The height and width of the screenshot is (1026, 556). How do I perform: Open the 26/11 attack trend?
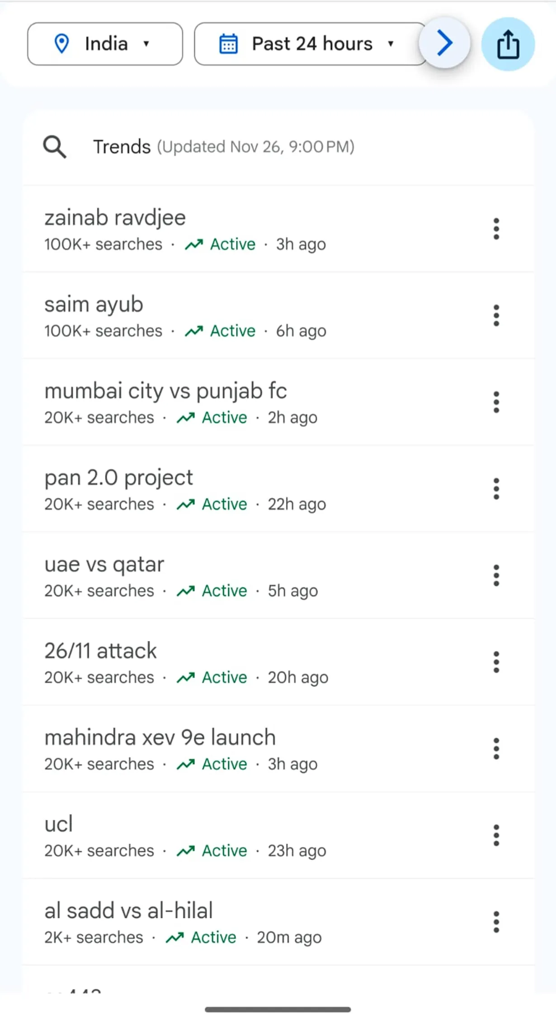(x=100, y=651)
